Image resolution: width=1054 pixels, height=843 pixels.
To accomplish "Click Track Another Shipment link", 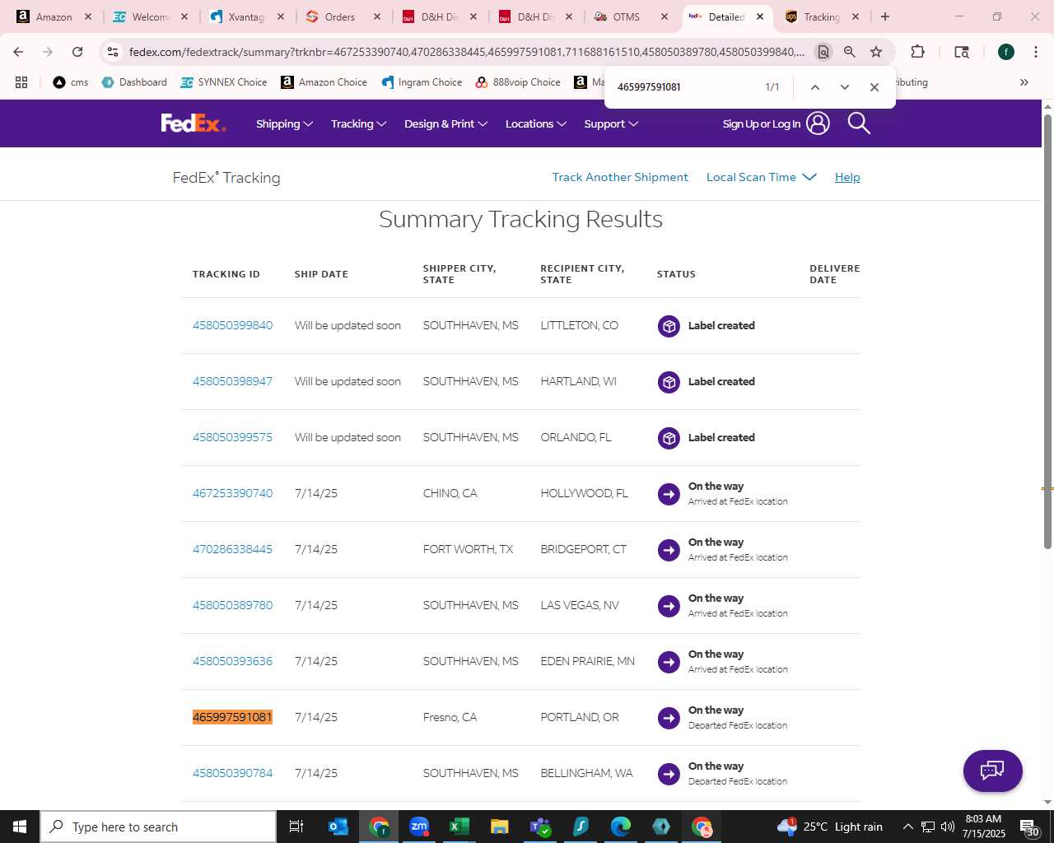I will [x=620, y=177].
